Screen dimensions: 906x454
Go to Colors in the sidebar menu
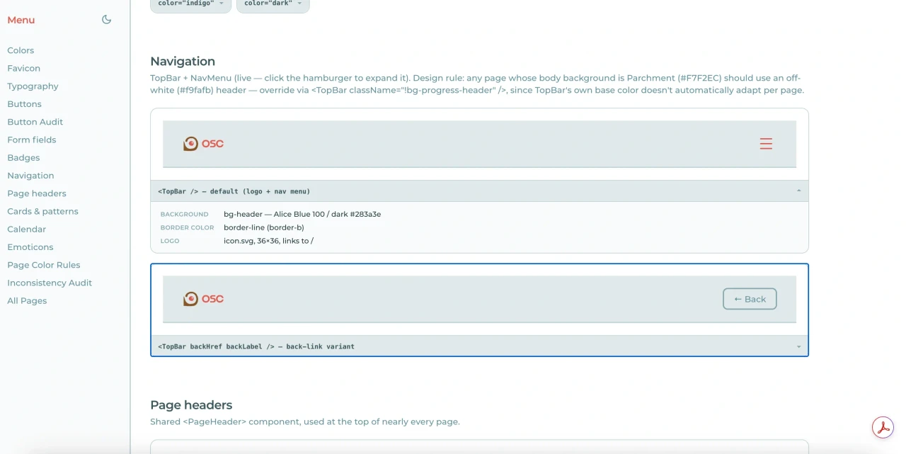[21, 50]
